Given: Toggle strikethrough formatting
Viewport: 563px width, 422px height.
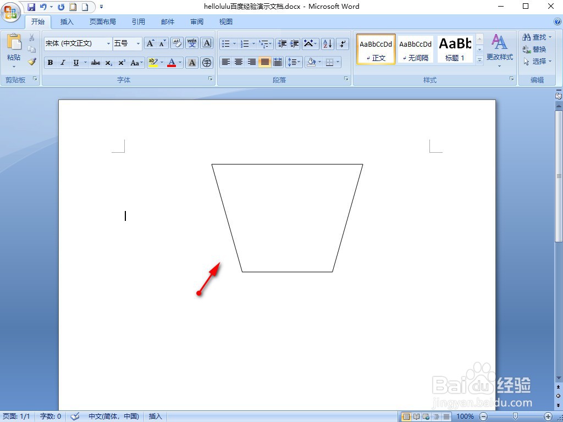Looking at the screenshot, I should click(96, 63).
